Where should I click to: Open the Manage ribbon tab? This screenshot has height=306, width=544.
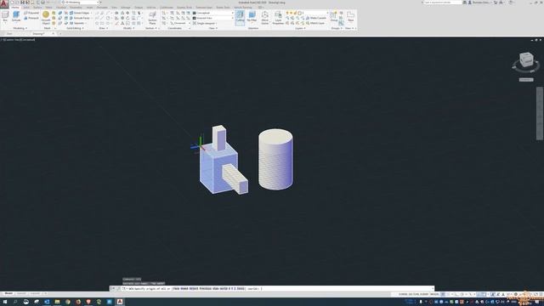pos(125,8)
